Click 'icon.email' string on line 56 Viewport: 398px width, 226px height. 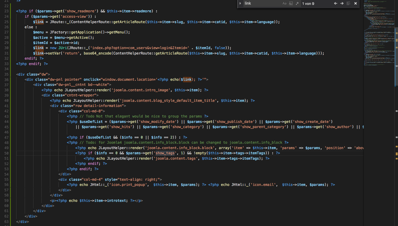(263, 185)
